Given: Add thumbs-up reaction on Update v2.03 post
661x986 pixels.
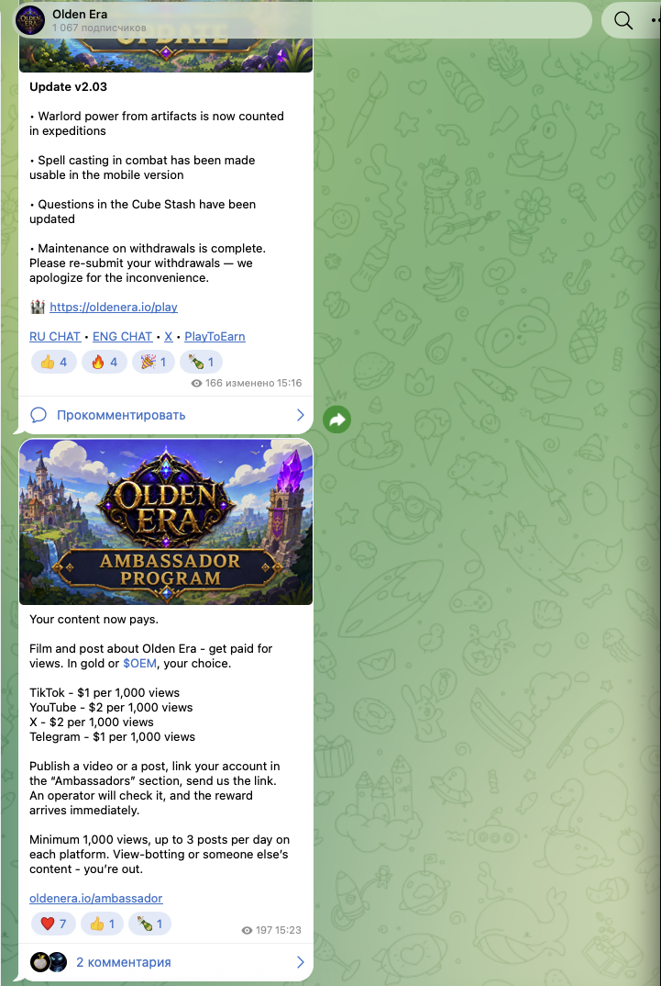Looking at the screenshot, I should (54, 363).
